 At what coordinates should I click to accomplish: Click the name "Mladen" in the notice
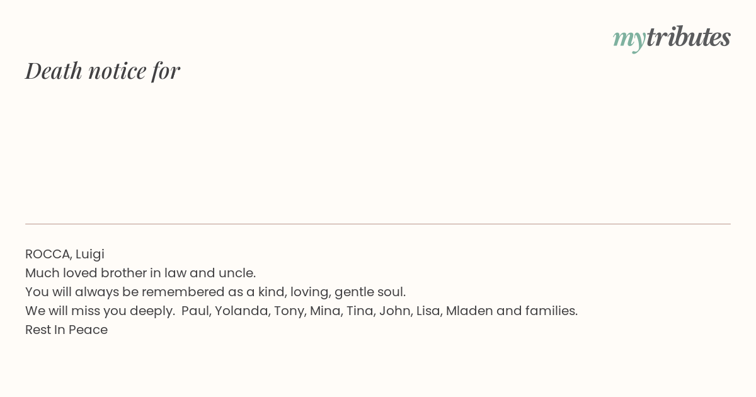coord(469,311)
